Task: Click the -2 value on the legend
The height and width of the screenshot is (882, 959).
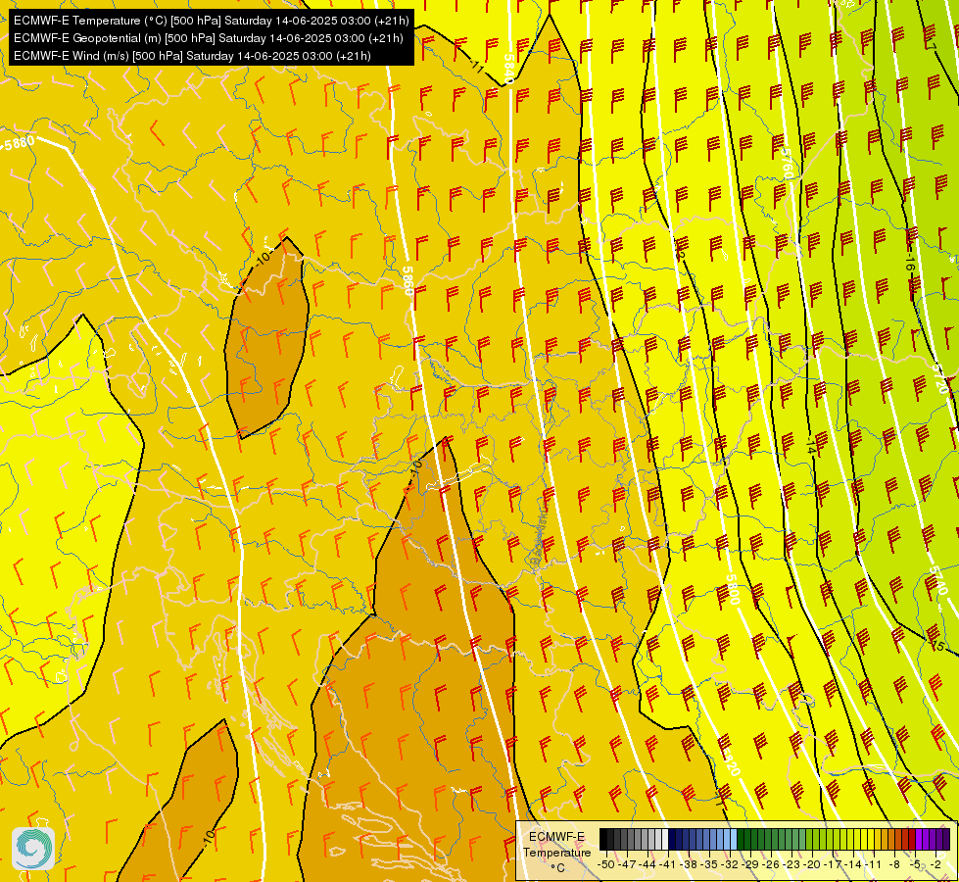Action: 935,864
